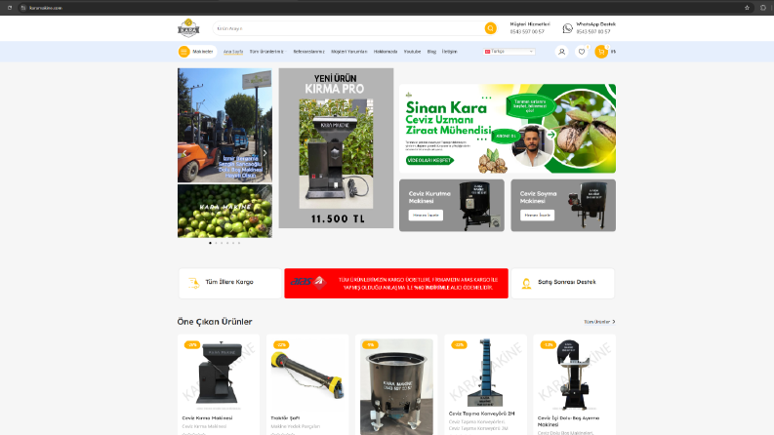Bookmark page with browser star icon
This screenshot has width=774, height=435.
tap(747, 8)
